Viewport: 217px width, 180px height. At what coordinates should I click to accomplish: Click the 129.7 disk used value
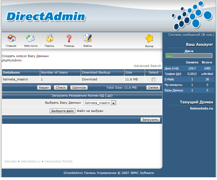coord(192,68)
